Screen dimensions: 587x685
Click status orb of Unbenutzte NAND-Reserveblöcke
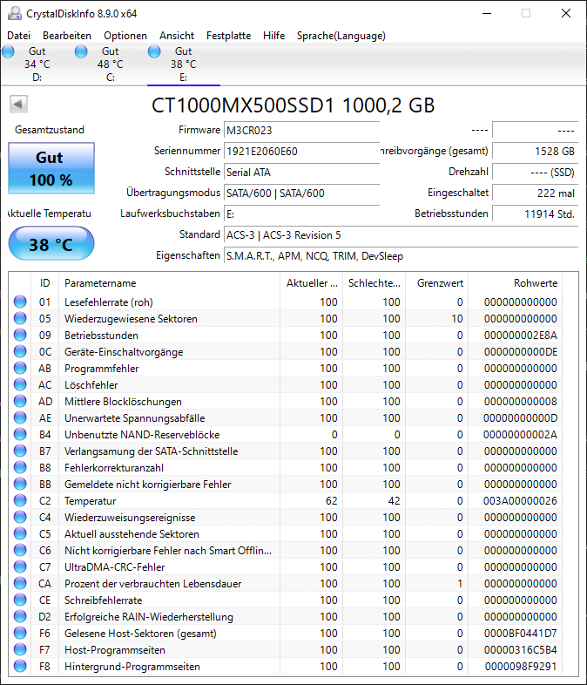point(20,434)
